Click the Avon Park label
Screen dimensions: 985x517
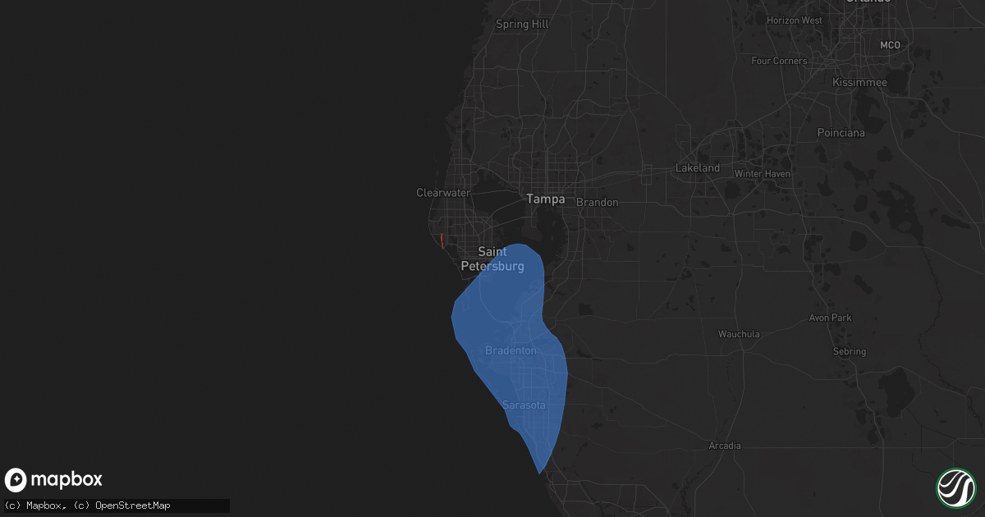[830, 318]
